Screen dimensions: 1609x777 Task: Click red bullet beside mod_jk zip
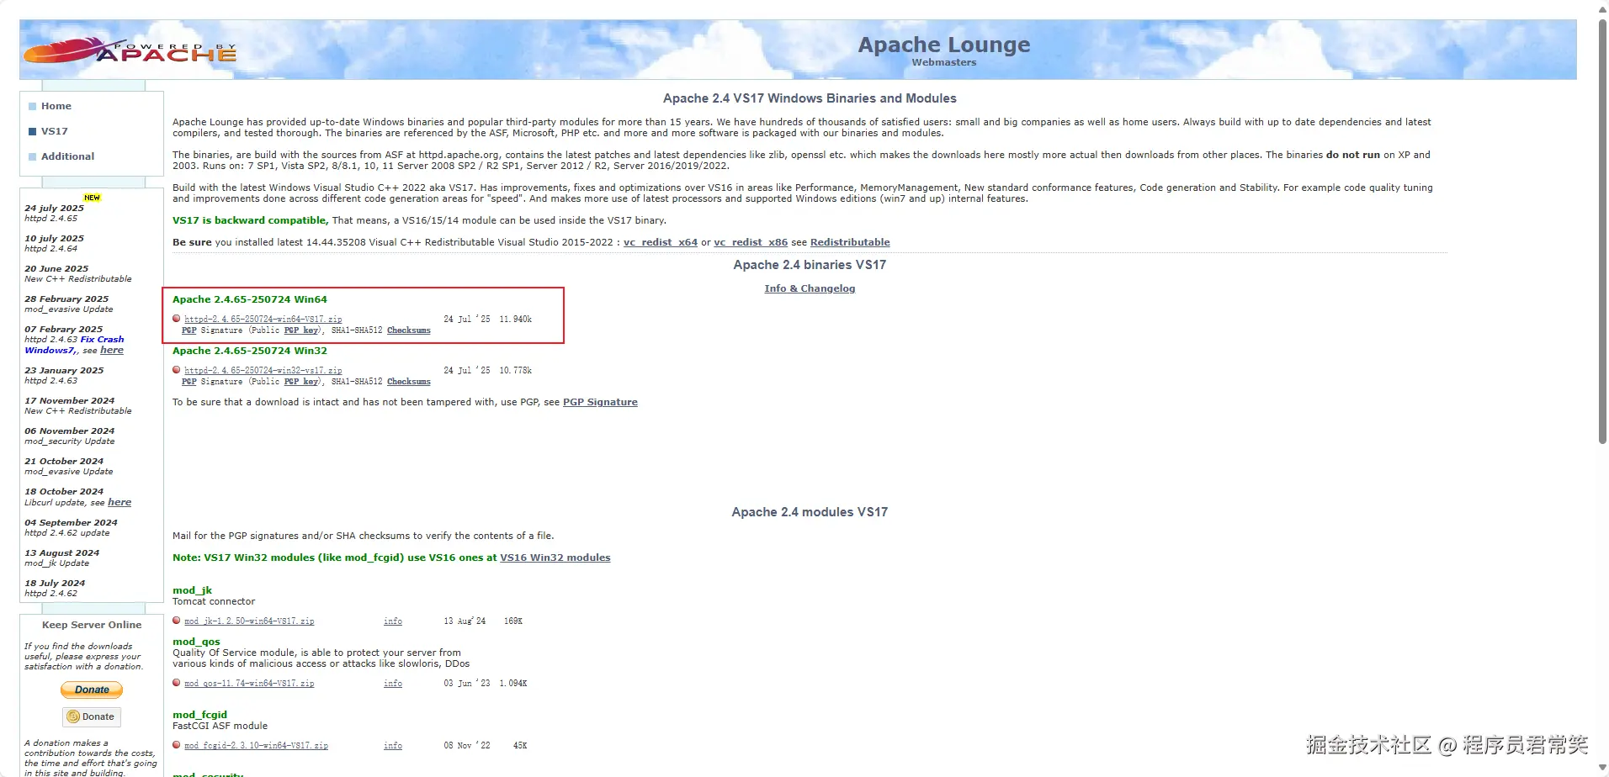tap(177, 621)
